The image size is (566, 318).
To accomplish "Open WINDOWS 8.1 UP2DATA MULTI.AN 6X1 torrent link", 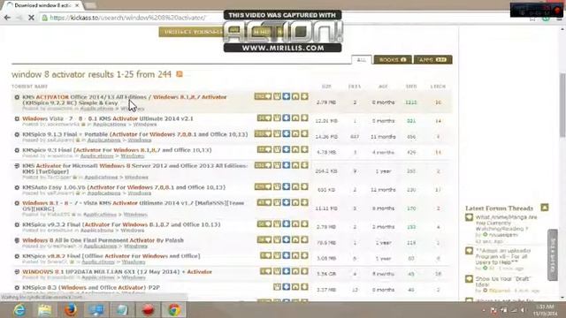I will point(117,272).
